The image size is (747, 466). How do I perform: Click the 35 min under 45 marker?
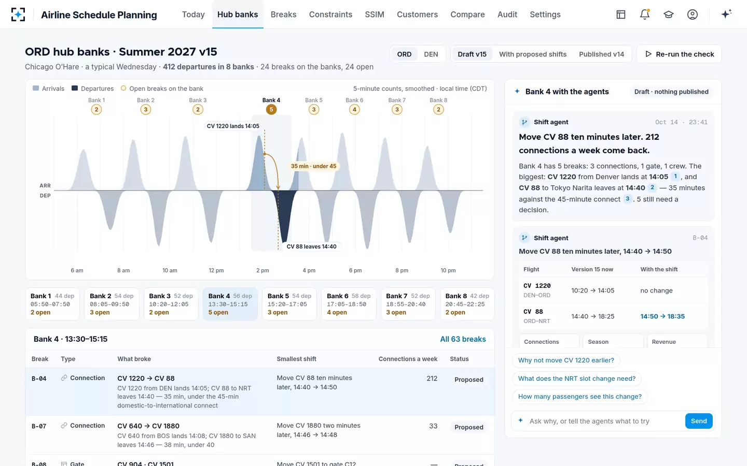coord(313,166)
